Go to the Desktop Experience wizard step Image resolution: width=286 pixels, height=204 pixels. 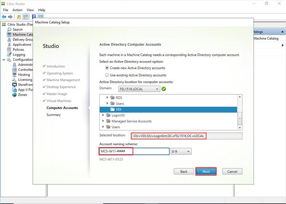[61, 87]
